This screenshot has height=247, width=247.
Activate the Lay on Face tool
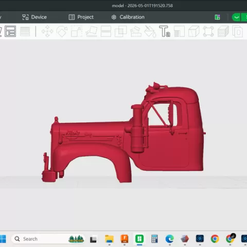[x=92, y=31]
